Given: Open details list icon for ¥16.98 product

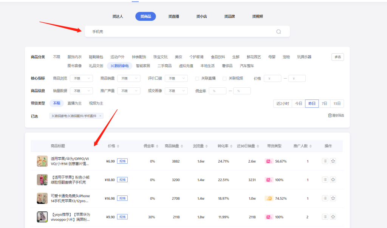Looking at the screenshot, I should [x=325, y=198].
